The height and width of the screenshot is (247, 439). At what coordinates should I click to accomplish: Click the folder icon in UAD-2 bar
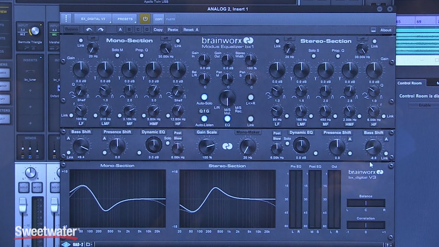[88, 244]
